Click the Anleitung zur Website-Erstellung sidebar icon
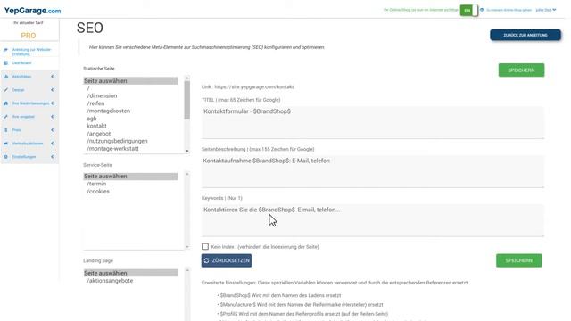Screen dimensions: 571x321 tap(5, 50)
